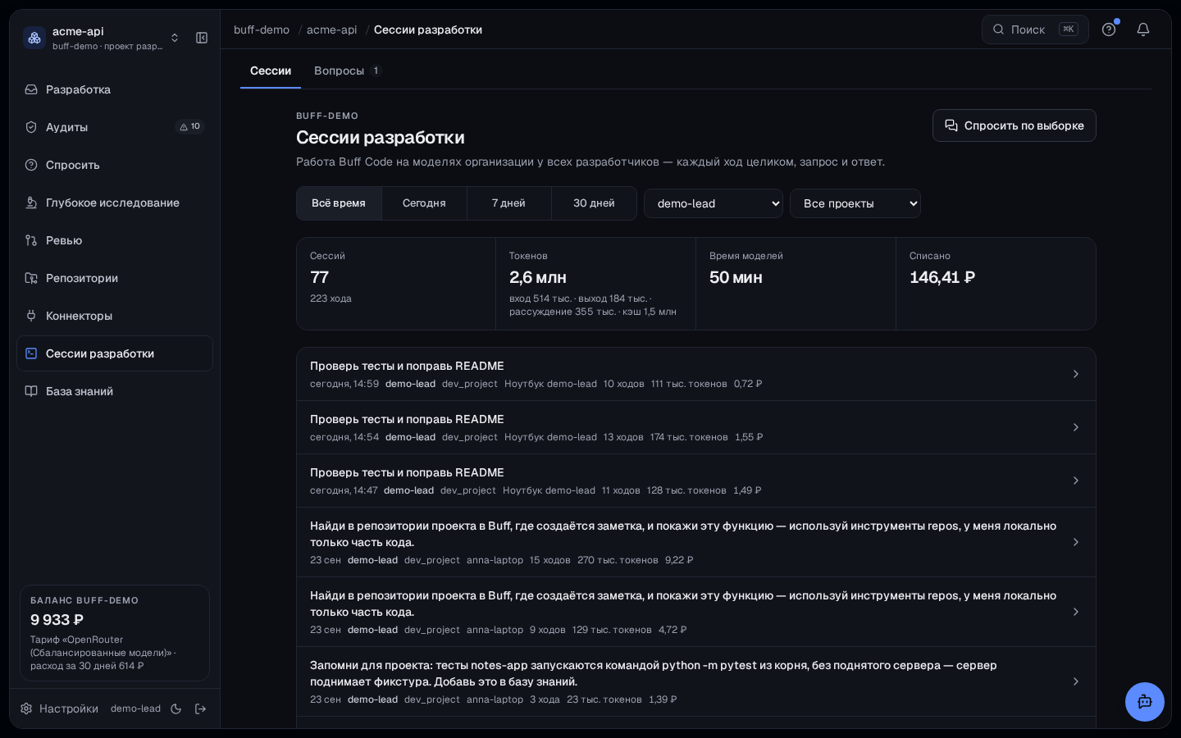The image size is (1181, 738).
Task: Open the workspace switcher arrows
Action: 175,38
